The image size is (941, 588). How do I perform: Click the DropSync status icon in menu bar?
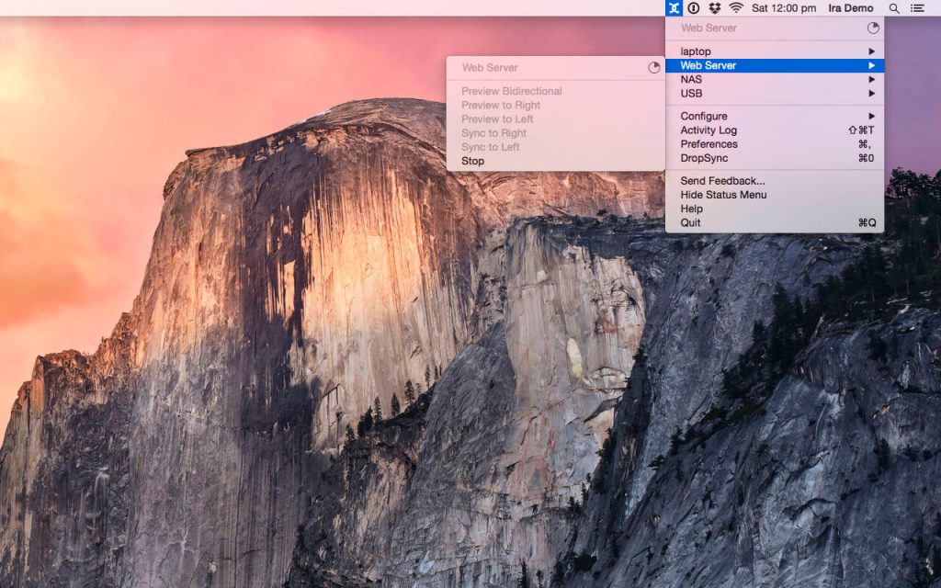675,8
